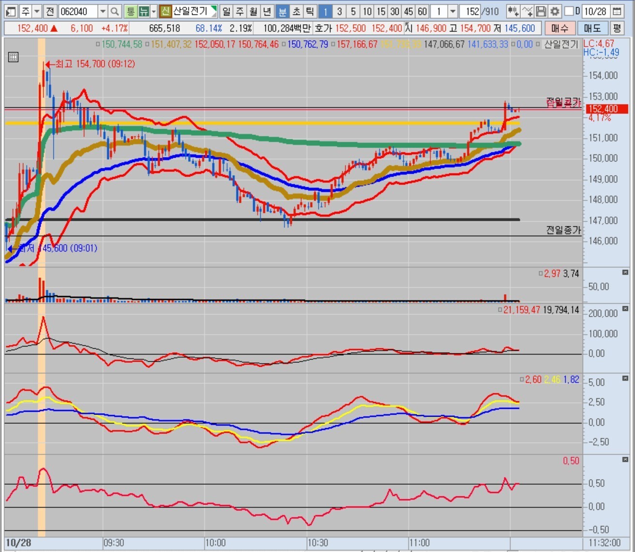This screenshot has width=635, height=552.
Task: Click the add line indicator icon
Action: [528, 11]
